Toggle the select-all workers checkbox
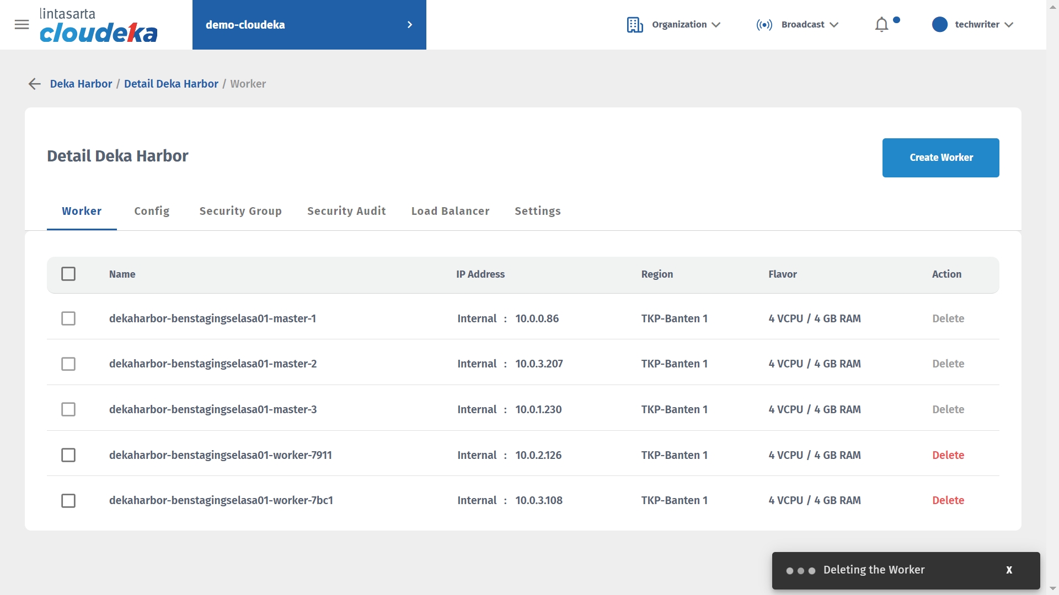The height and width of the screenshot is (595, 1059). coord(68,274)
